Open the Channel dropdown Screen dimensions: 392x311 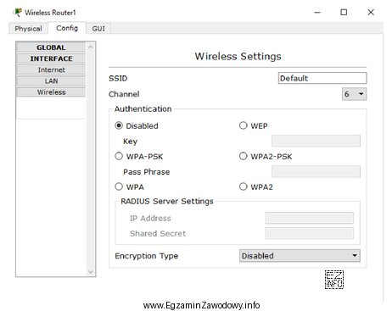pos(355,94)
